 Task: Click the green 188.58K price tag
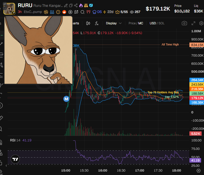click(197, 94)
